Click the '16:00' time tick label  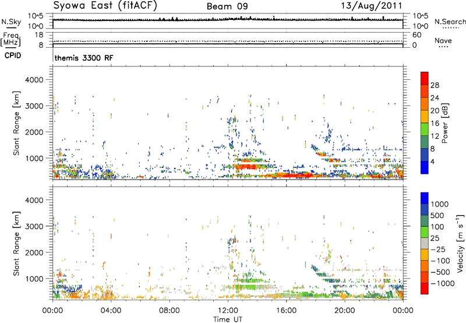[x=286, y=311]
